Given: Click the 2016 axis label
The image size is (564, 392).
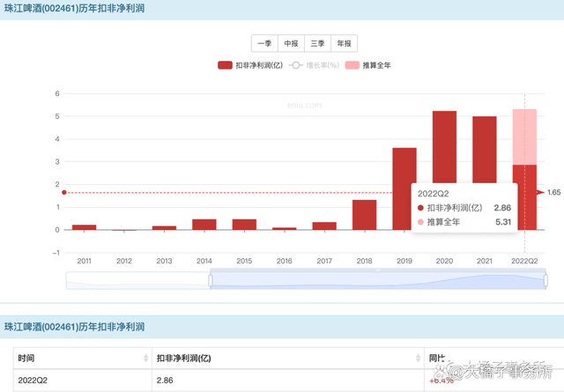Looking at the screenshot, I should click(284, 261).
